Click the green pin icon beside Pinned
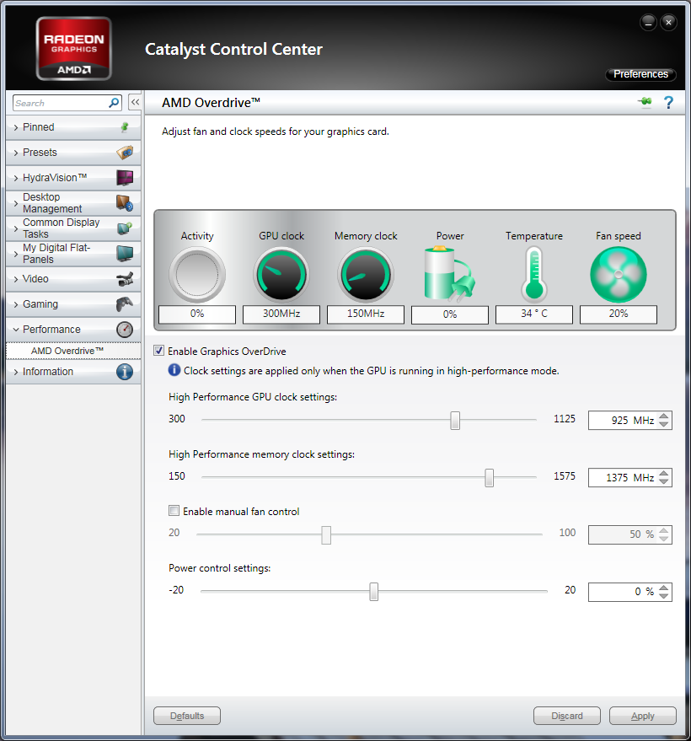Image resolution: width=691 pixels, height=741 pixels. pos(125,127)
